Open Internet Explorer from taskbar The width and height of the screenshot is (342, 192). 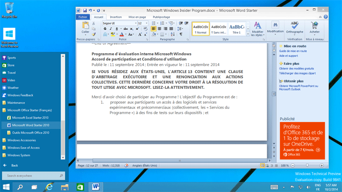tap(50, 187)
